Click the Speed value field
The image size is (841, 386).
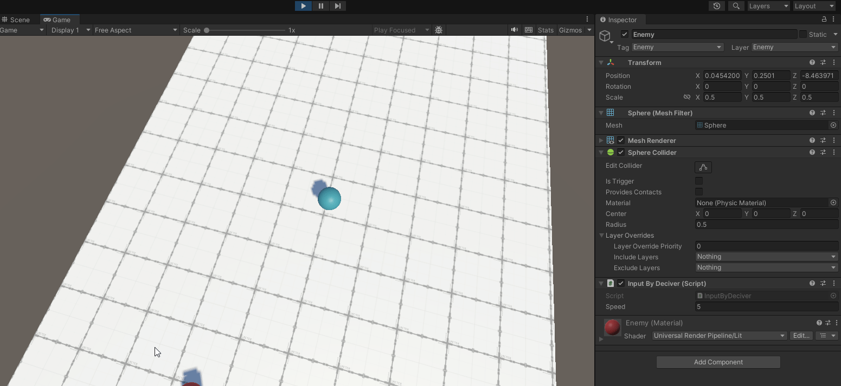pyautogui.click(x=767, y=307)
